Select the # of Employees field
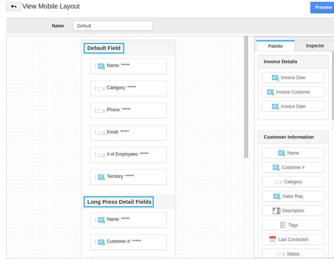The width and height of the screenshot is (334, 261). pyautogui.click(x=128, y=155)
